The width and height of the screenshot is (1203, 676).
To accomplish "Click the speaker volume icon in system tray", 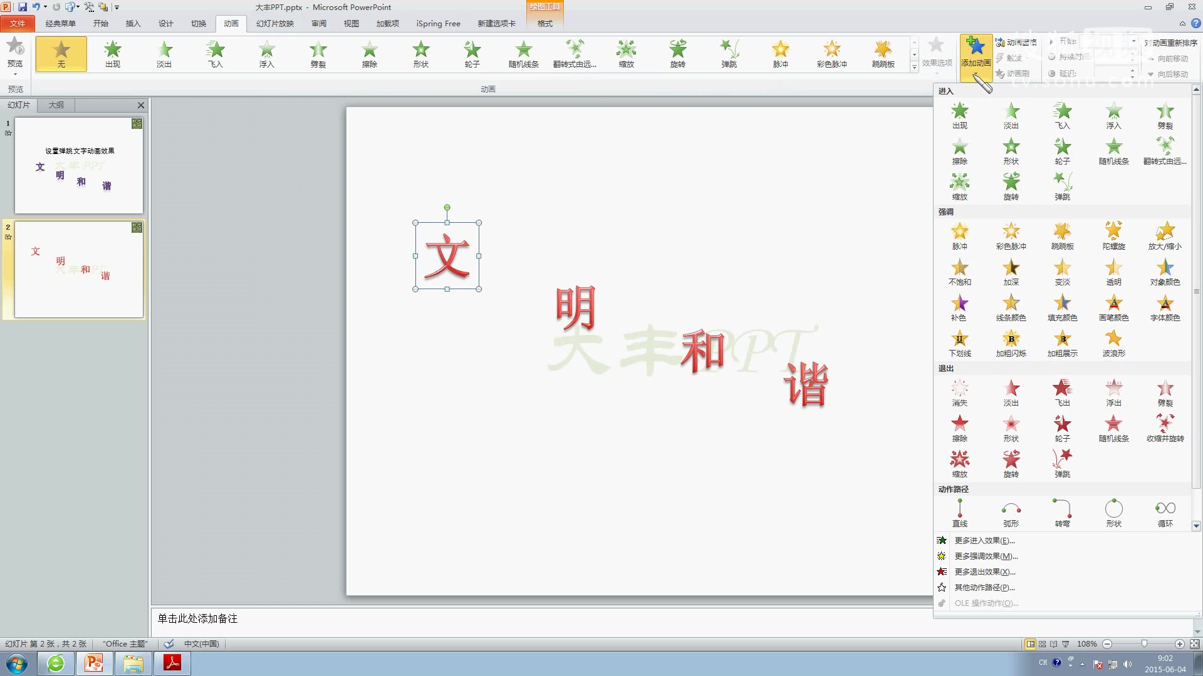I will (x=1128, y=664).
